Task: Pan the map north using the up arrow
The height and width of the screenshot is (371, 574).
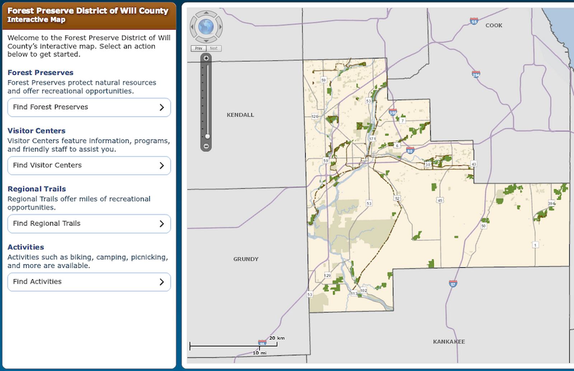Action: click(206, 14)
